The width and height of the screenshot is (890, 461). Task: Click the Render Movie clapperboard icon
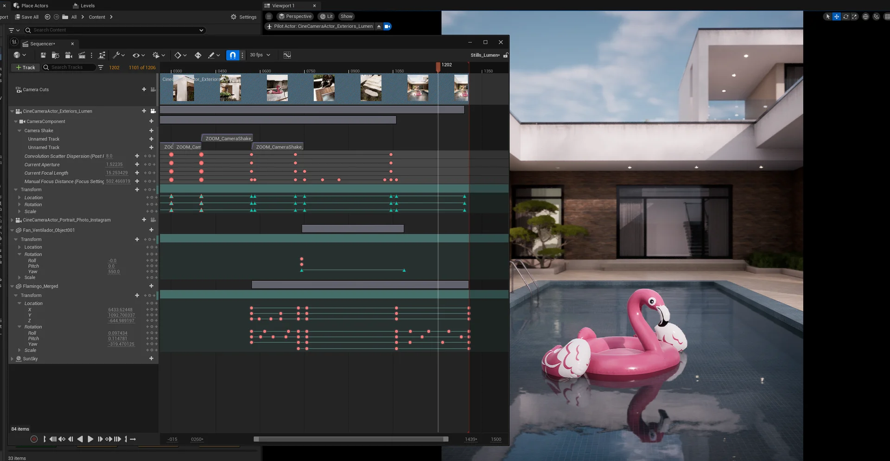pos(82,55)
